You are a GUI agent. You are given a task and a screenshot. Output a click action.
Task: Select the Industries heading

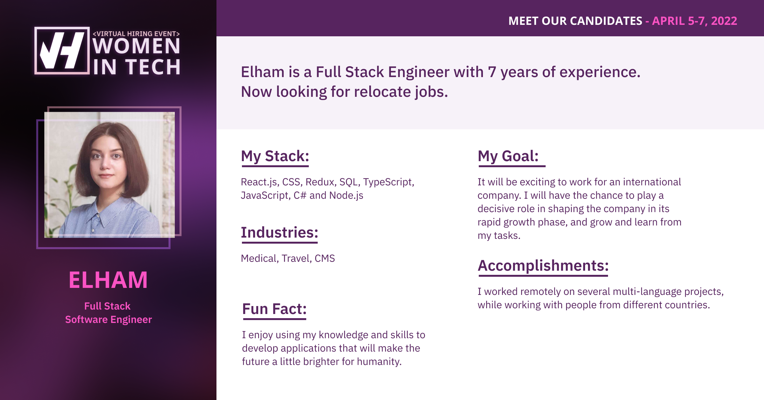click(x=279, y=232)
